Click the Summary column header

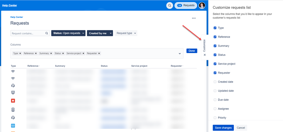point(60,66)
